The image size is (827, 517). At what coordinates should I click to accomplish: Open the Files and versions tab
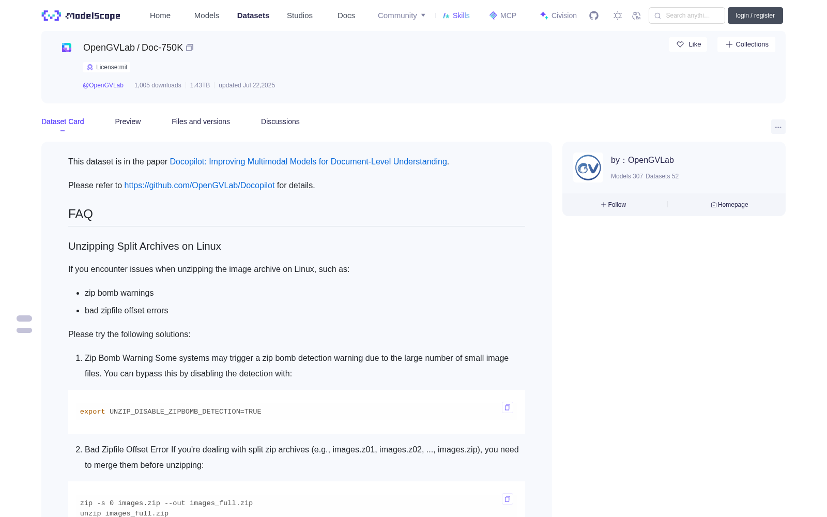pos(201,121)
